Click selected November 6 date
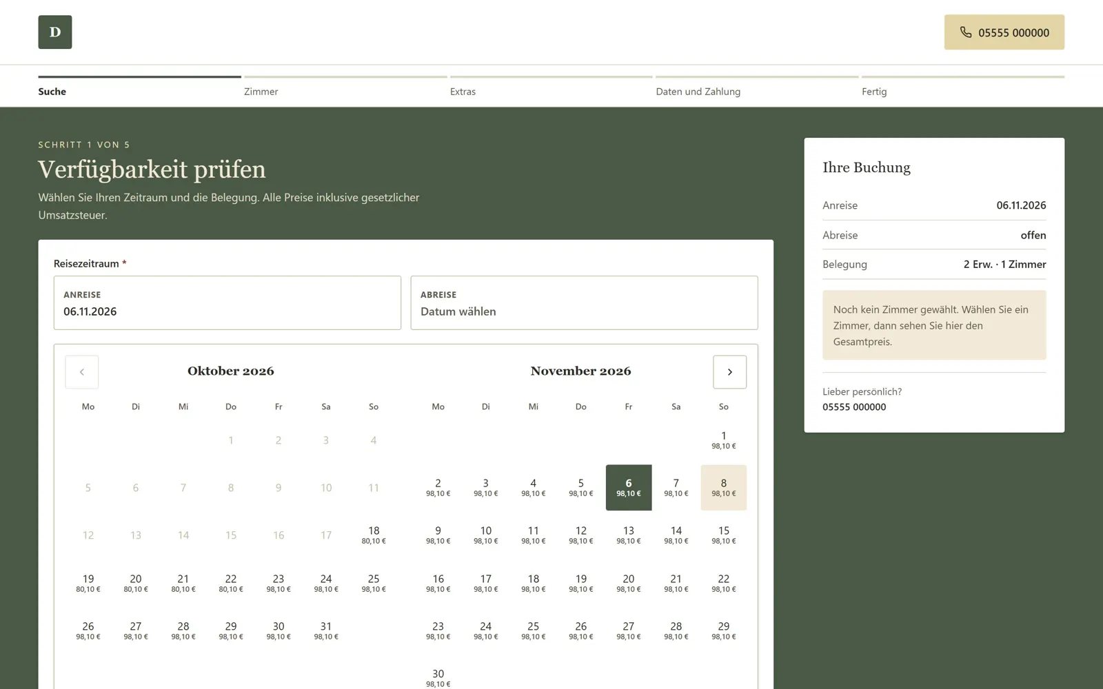 click(629, 488)
